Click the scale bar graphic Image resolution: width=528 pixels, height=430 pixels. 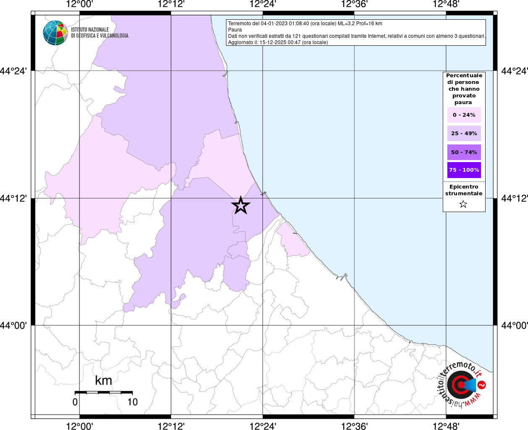click(x=104, y=393)
